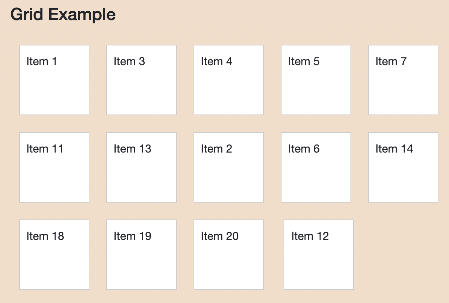Click the Item 18 card
Image resolution: width=449 pixels, height=303 pixels.
click(54, 255)
